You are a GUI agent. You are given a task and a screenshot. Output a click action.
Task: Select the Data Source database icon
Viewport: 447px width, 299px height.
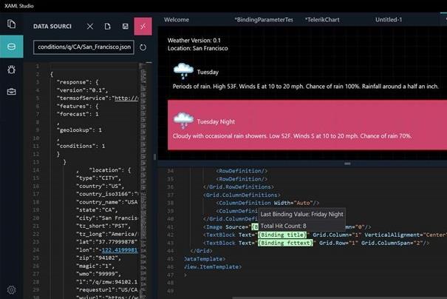[11, 47]
